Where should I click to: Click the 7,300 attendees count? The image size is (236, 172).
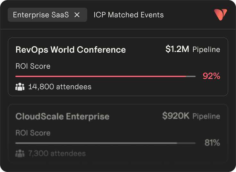pos(57,153)
